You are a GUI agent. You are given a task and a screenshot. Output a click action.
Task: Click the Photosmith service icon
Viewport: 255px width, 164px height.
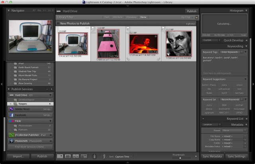[12, 141]
